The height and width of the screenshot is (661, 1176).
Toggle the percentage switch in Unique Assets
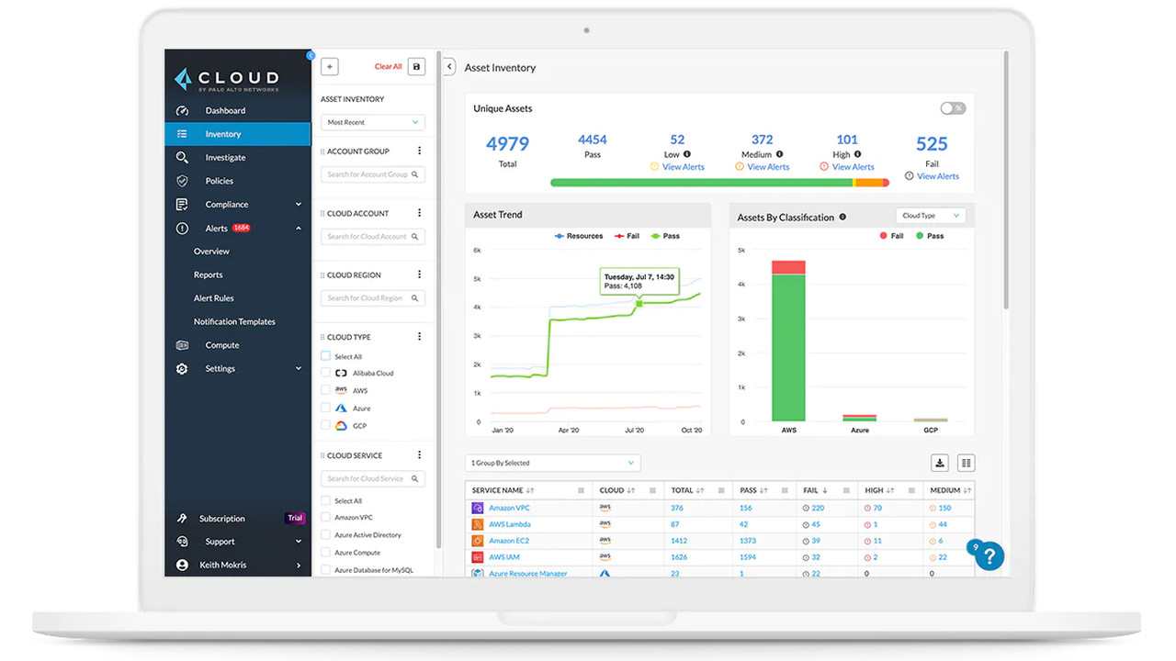point(953,108)
